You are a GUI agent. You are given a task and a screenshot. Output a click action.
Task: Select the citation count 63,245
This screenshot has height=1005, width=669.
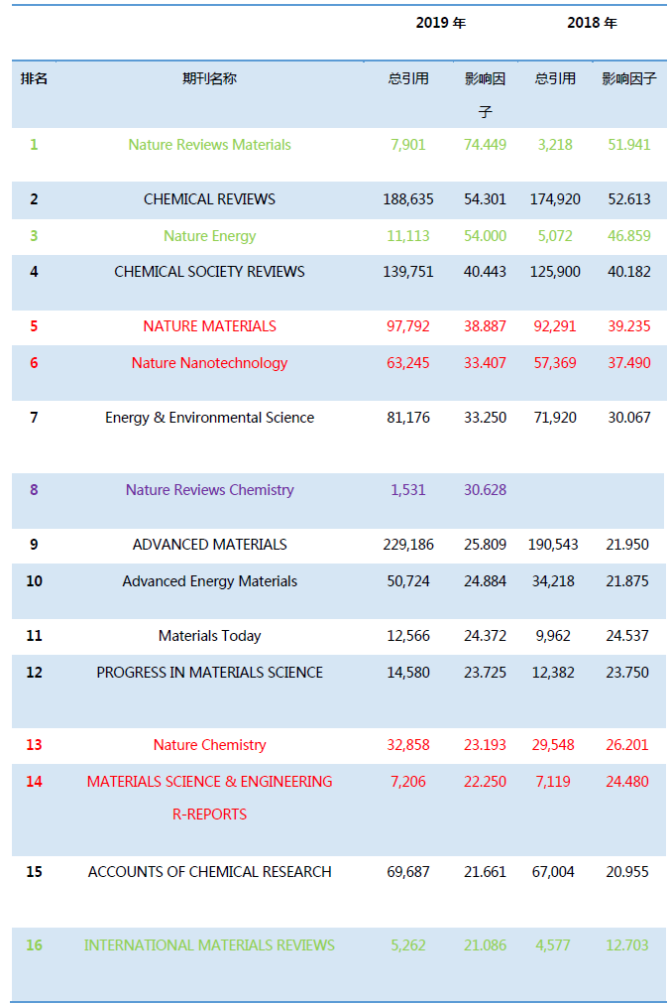coord(407,363)
